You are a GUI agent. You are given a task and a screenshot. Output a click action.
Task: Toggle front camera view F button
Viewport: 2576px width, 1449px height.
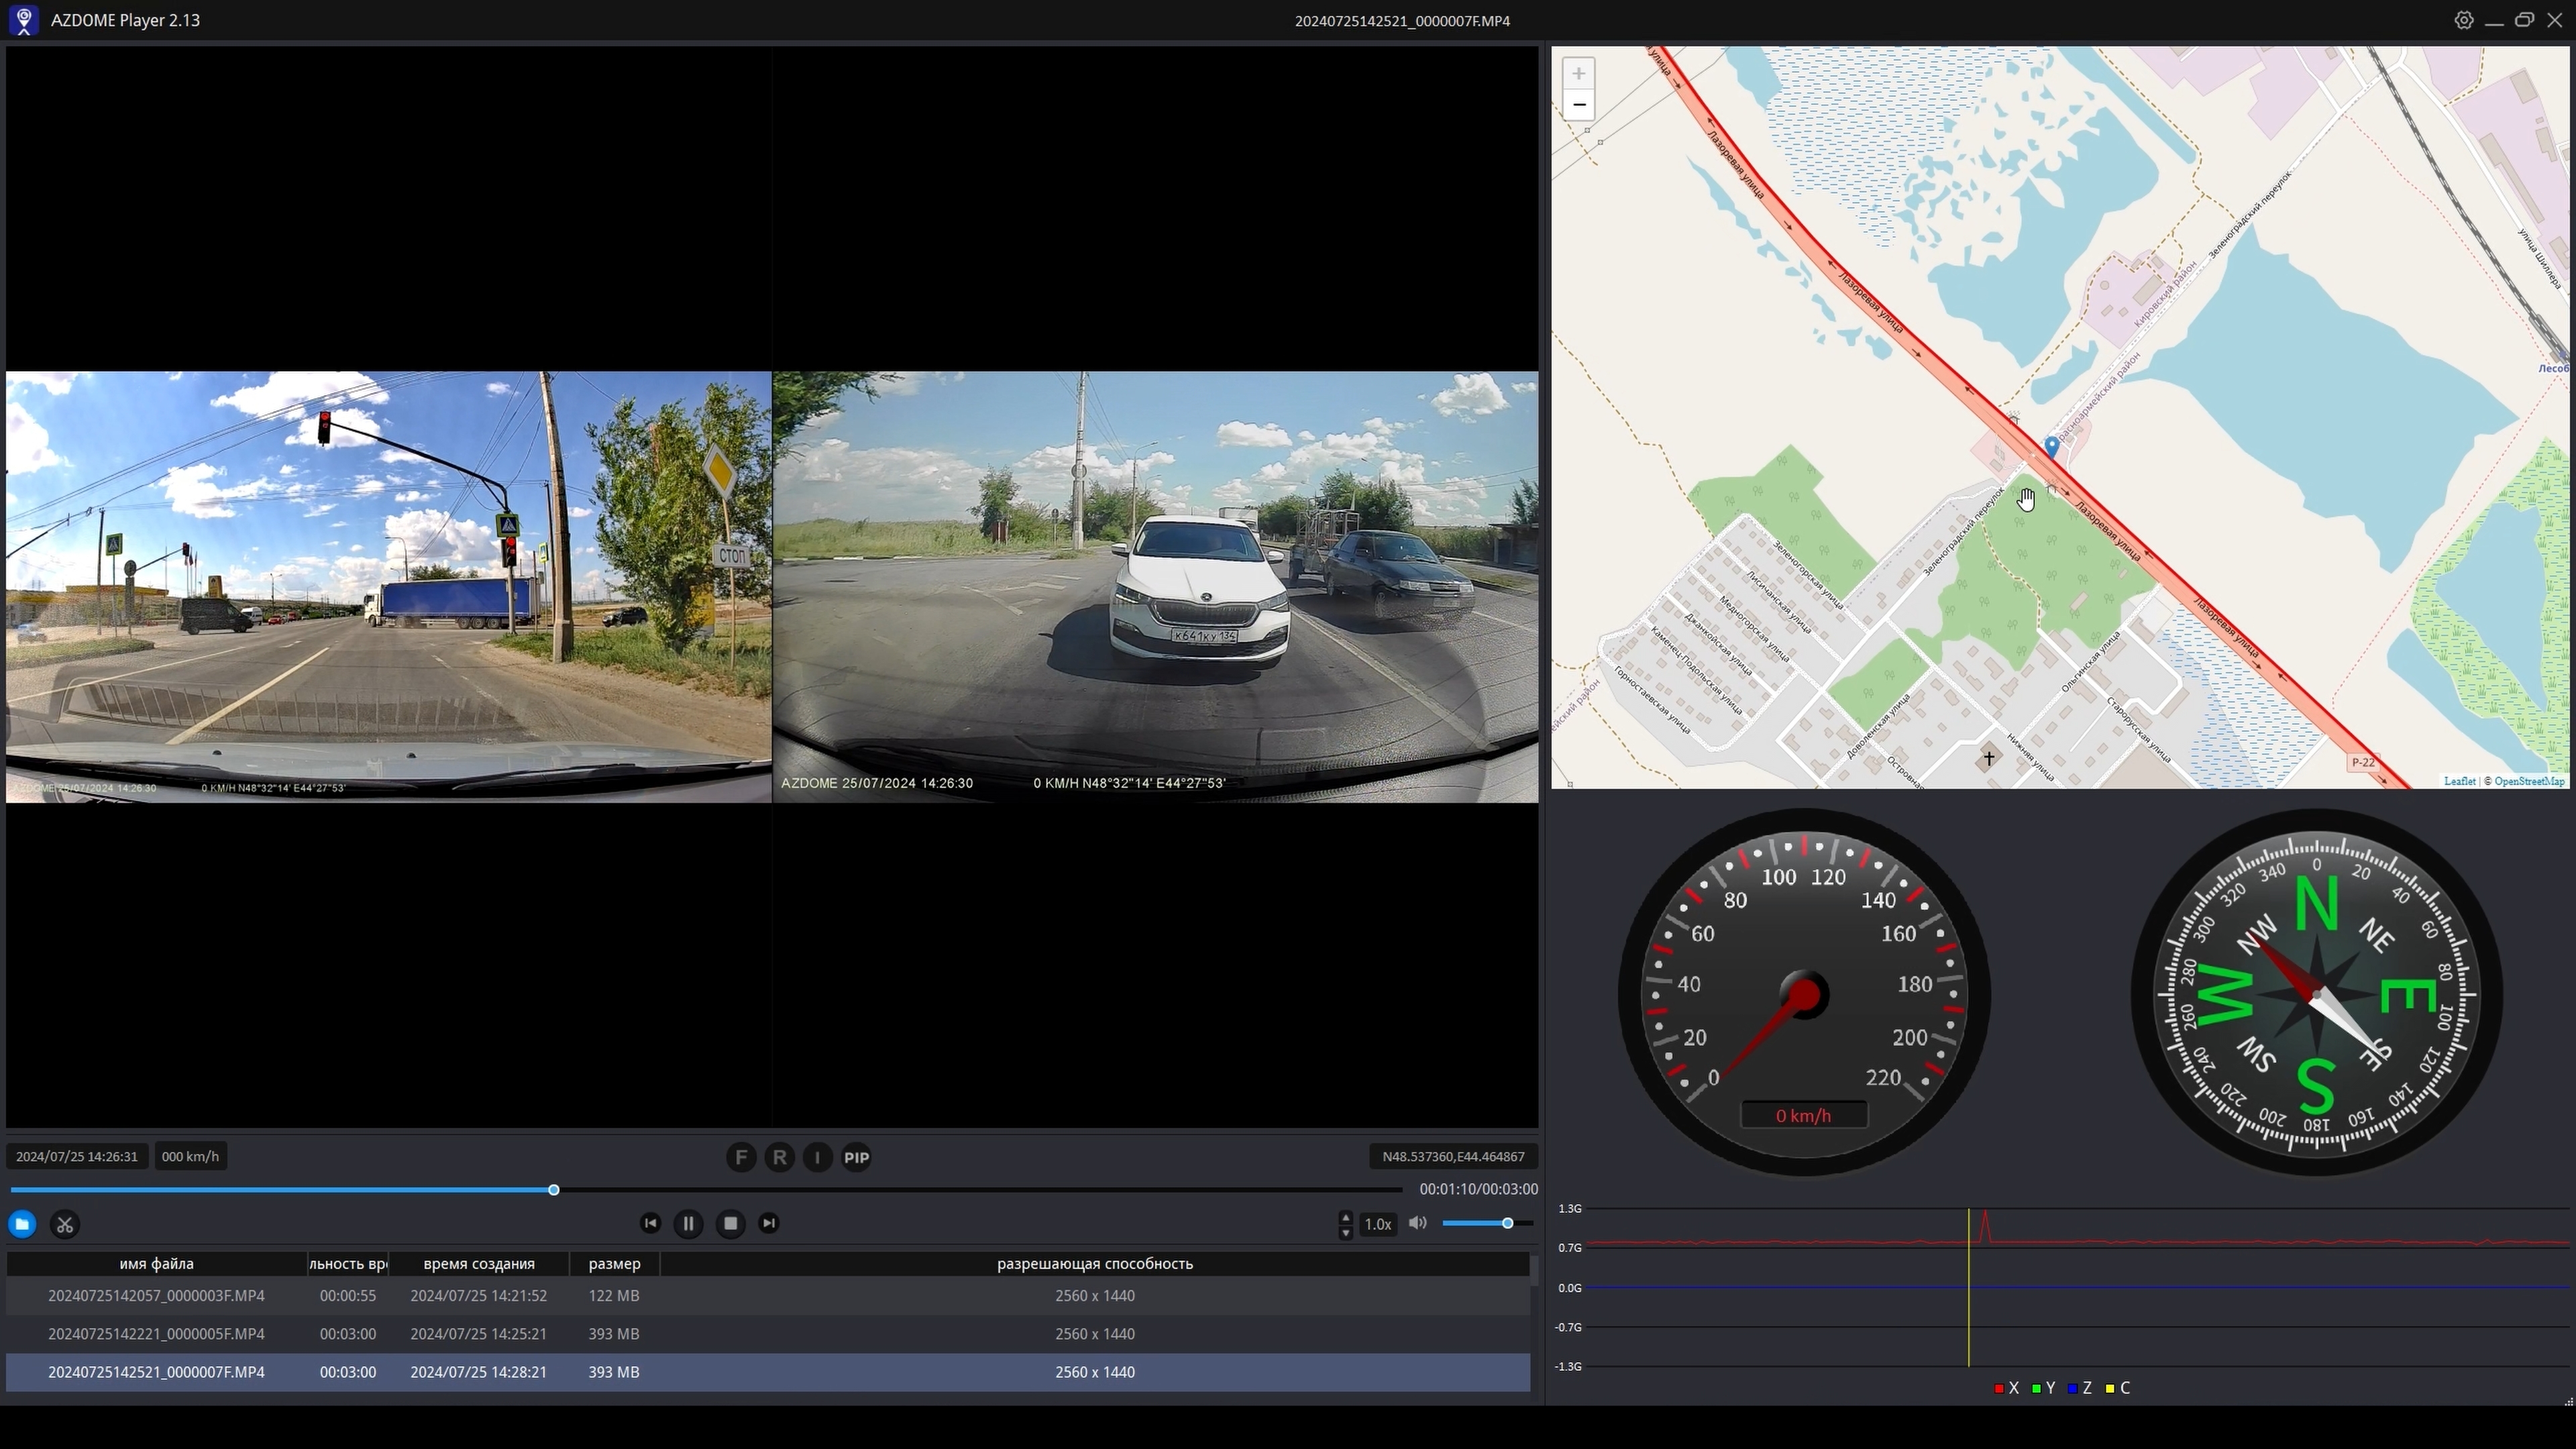point(740,1157)
